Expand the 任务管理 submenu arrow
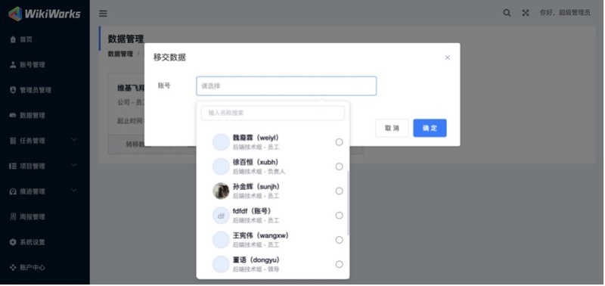The image size is (605, 286). pyautogui.click(x=74, y=140)
